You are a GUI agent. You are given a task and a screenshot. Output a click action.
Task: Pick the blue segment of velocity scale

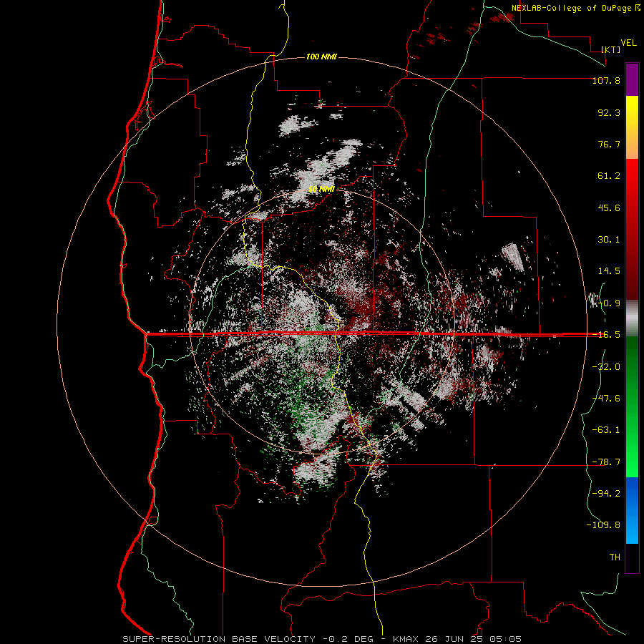(632, 510)
